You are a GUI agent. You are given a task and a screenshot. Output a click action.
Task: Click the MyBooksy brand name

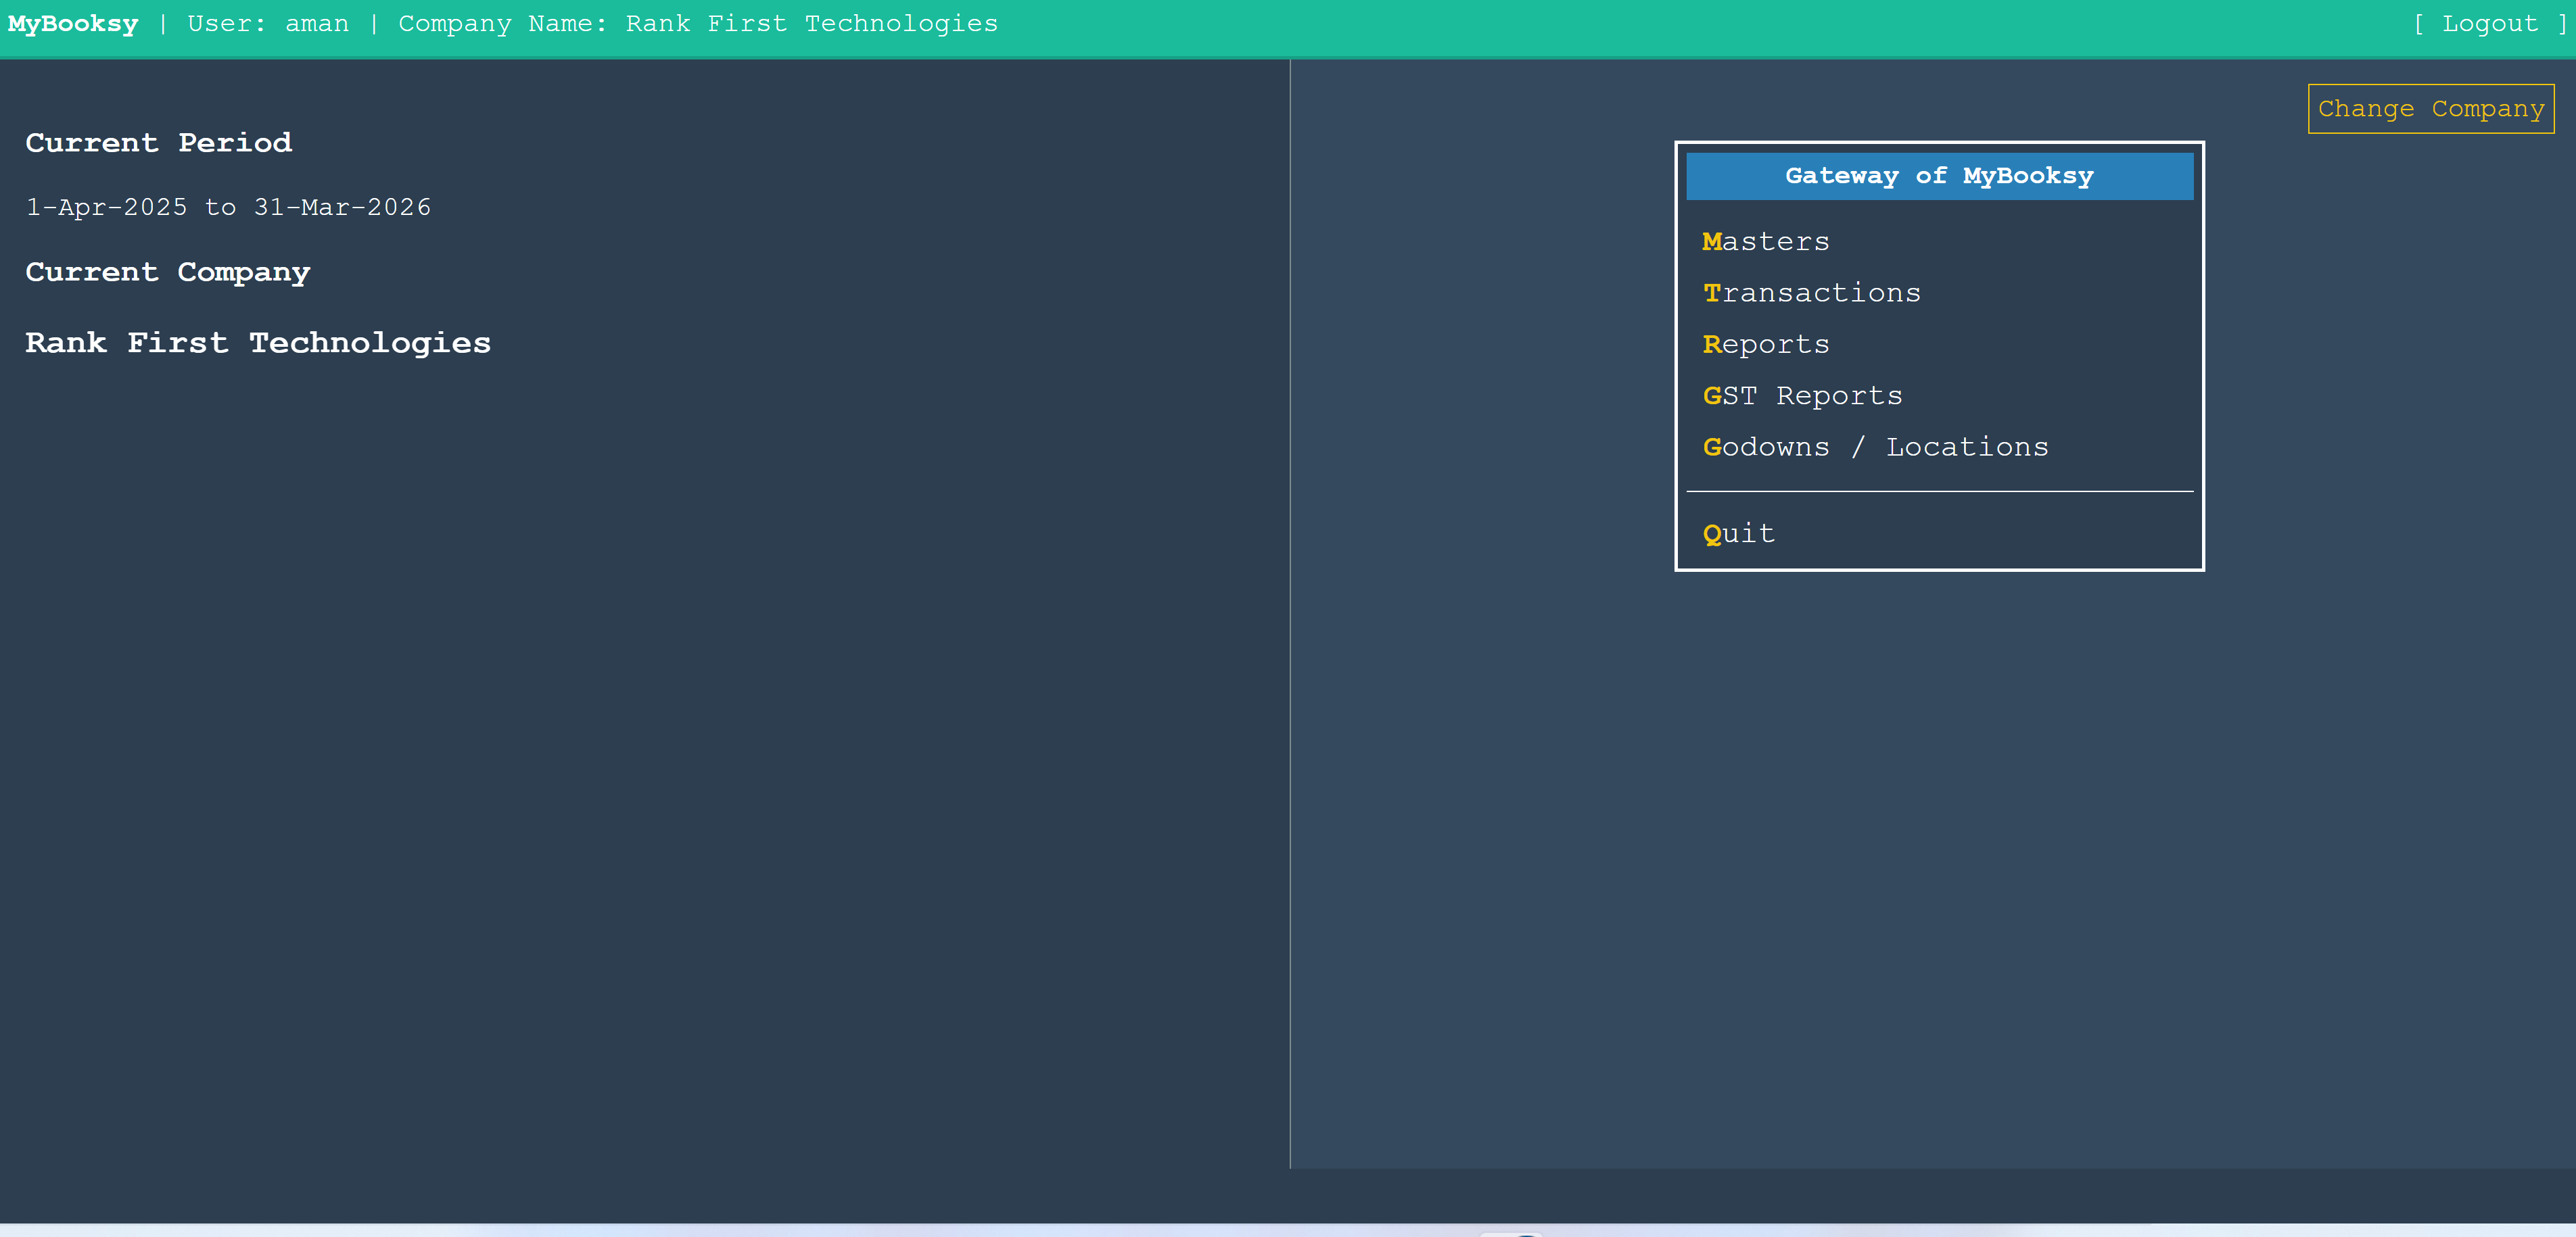(72, 23)
